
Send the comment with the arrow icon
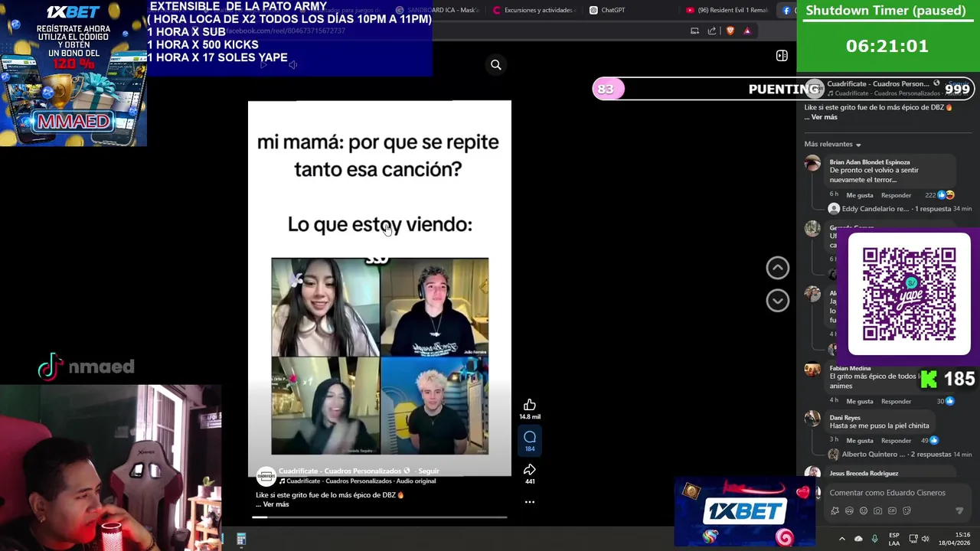pos(959,510)
